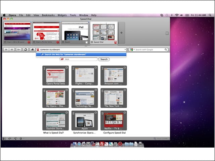215x161 pixels.
Task: Open FileZilla in the Dock
Action: (x=102, y=144)
